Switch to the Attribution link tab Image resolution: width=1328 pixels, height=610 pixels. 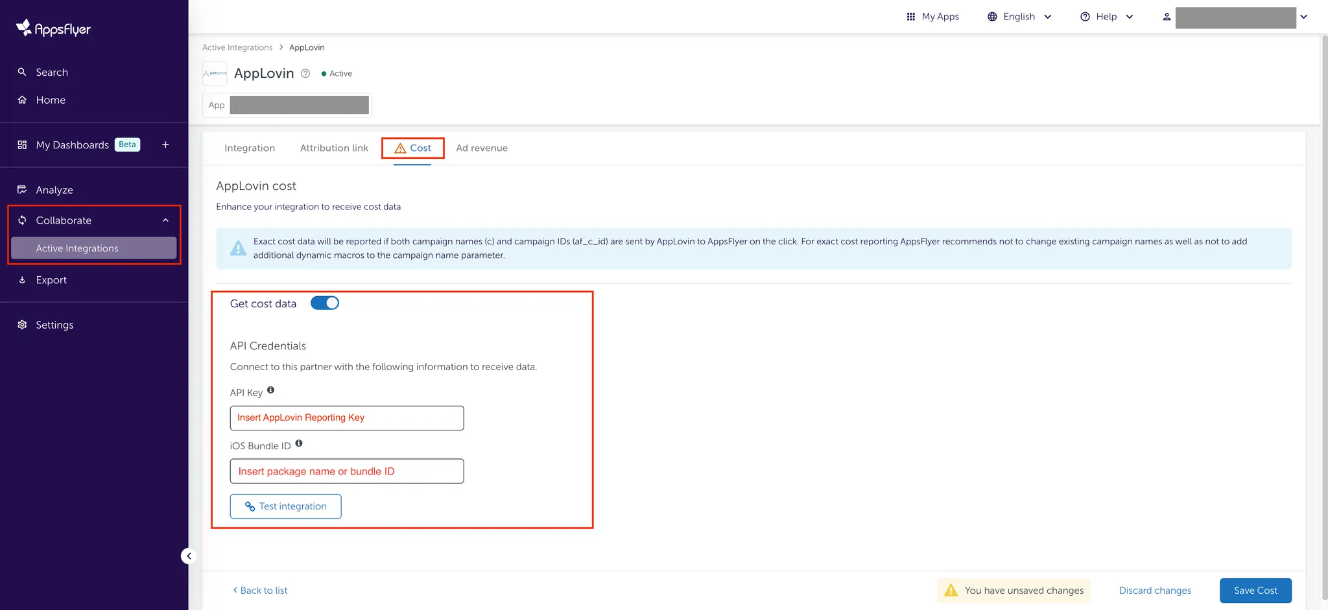click(333, 148)
